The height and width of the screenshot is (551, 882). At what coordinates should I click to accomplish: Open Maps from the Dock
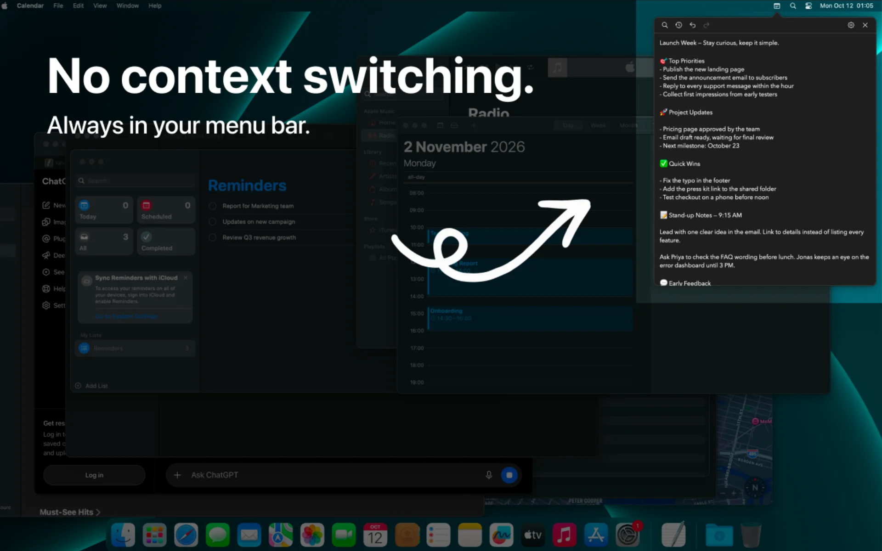[281, 535]
